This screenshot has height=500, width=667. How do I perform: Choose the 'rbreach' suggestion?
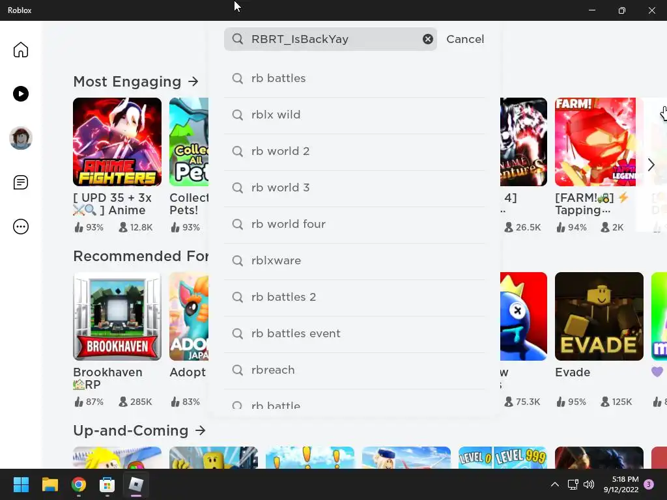pyautogui.click(x=354, y=370)
